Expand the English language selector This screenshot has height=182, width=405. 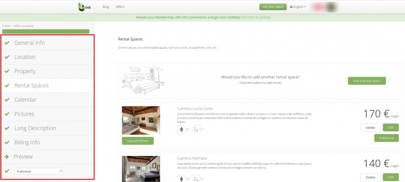[298, 7]
